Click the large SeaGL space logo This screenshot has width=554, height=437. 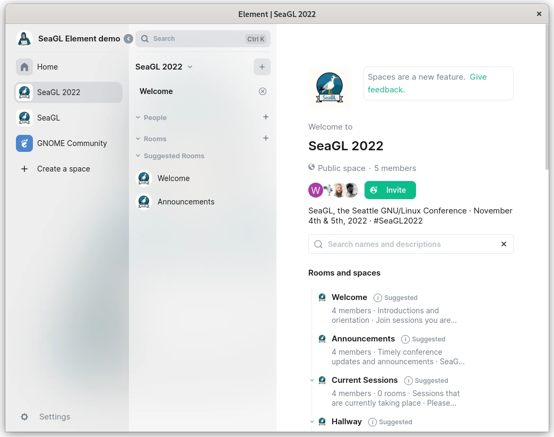(330, 88)
